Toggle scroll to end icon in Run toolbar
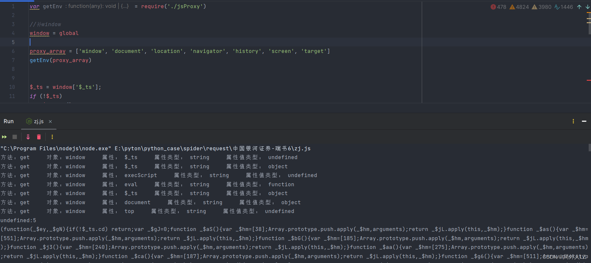591x263 pixels. [x=28, y=137]
